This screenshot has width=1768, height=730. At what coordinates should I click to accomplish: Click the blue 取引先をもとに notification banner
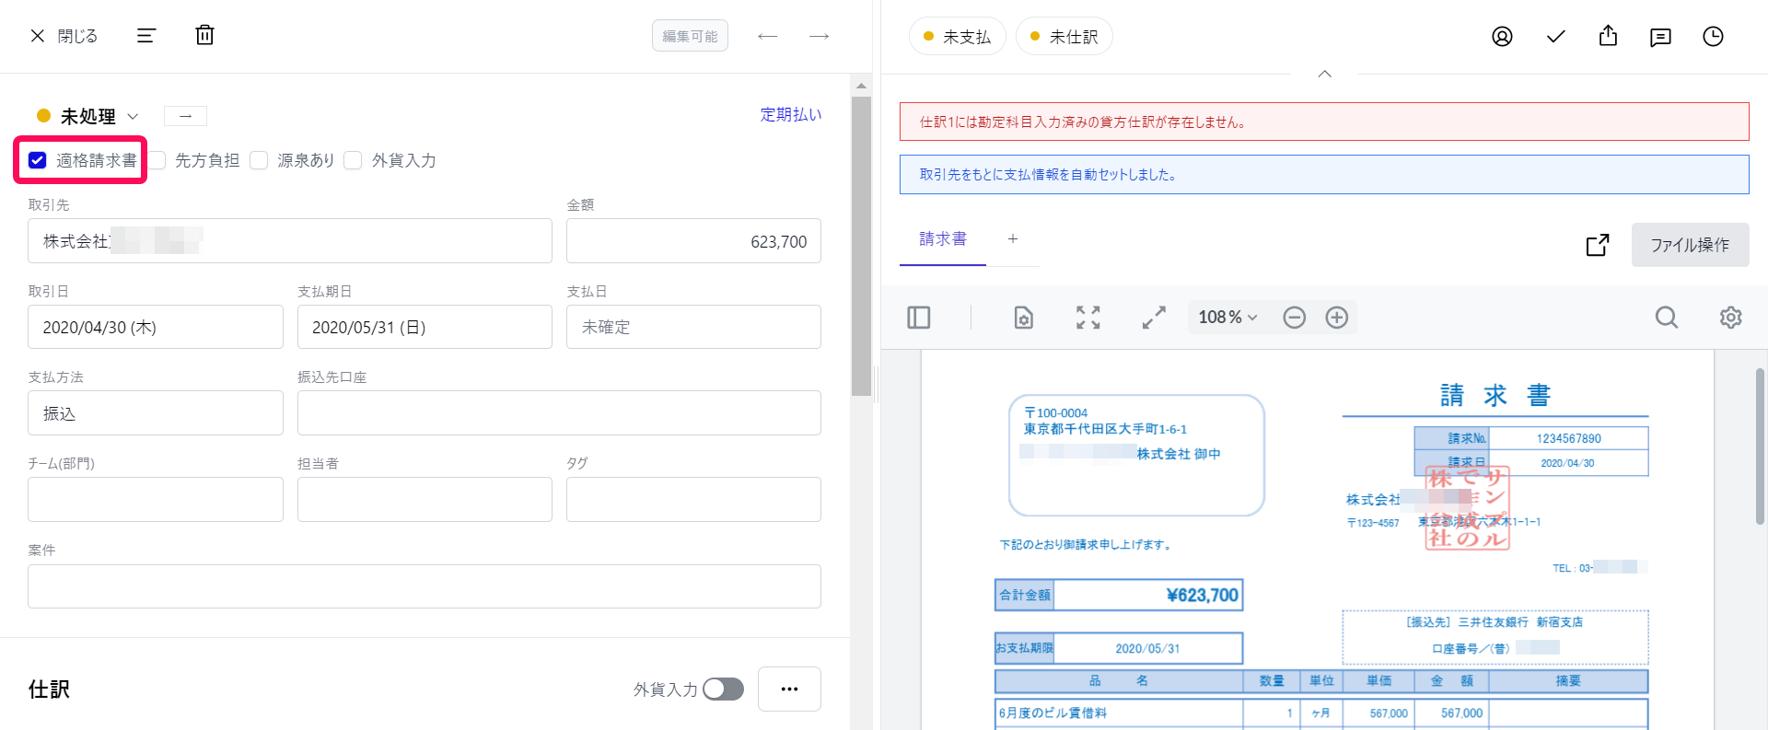click(1324, 174)
